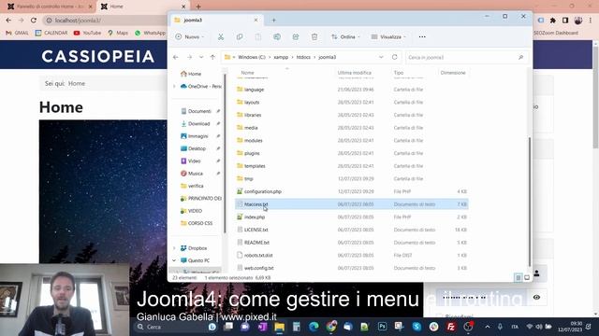
Task: Open Skype from the taskbar
Action: click(x=416, y=327)
